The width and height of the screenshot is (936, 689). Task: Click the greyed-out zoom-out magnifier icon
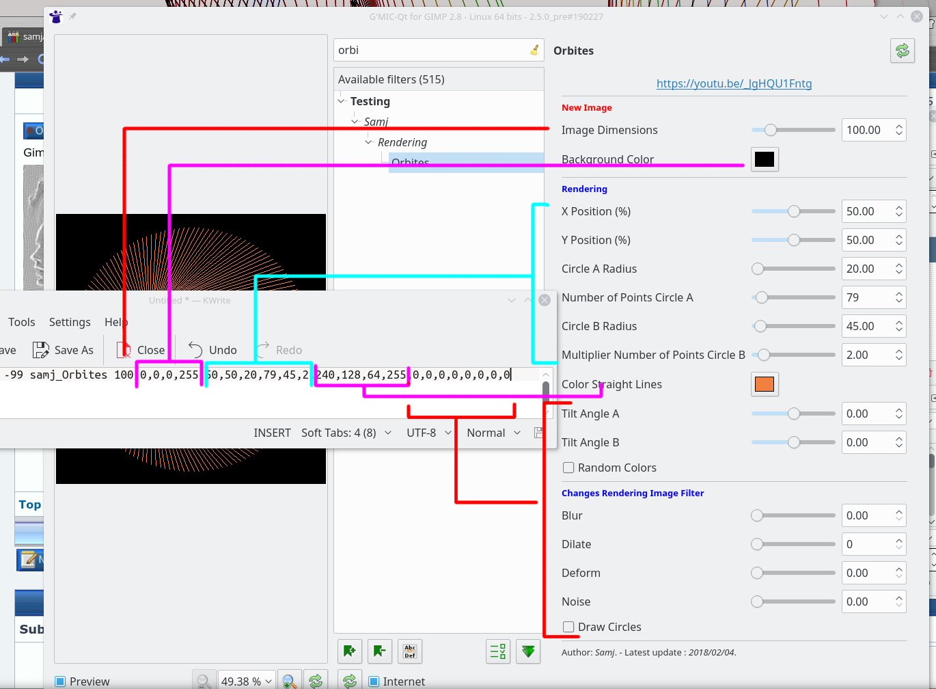click(x=204, y=681)
